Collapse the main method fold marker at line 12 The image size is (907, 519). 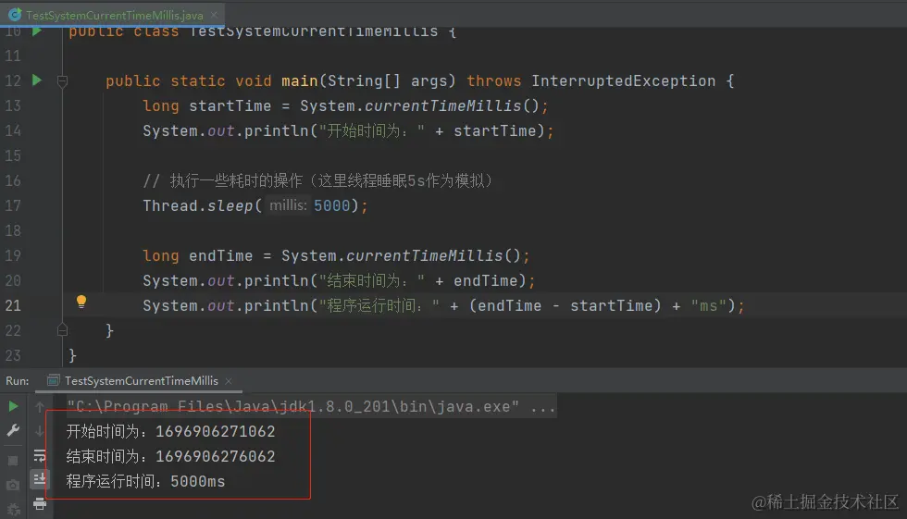(x=63, y=80)
